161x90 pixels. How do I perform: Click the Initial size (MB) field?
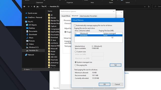click(x=98, y=54)
